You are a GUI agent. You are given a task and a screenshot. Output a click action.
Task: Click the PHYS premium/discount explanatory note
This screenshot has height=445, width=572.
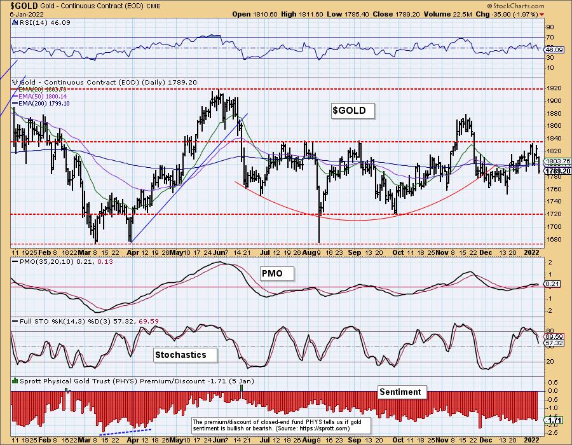coord(281,425)
